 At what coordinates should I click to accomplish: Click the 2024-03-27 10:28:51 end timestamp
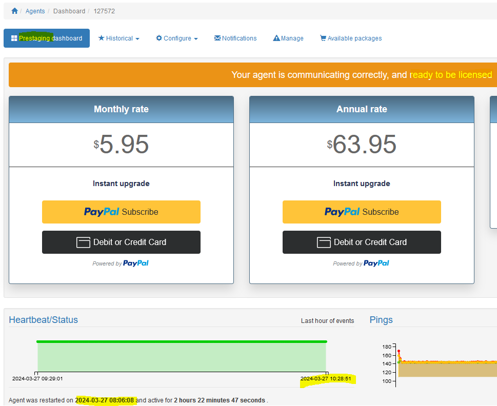326,379
